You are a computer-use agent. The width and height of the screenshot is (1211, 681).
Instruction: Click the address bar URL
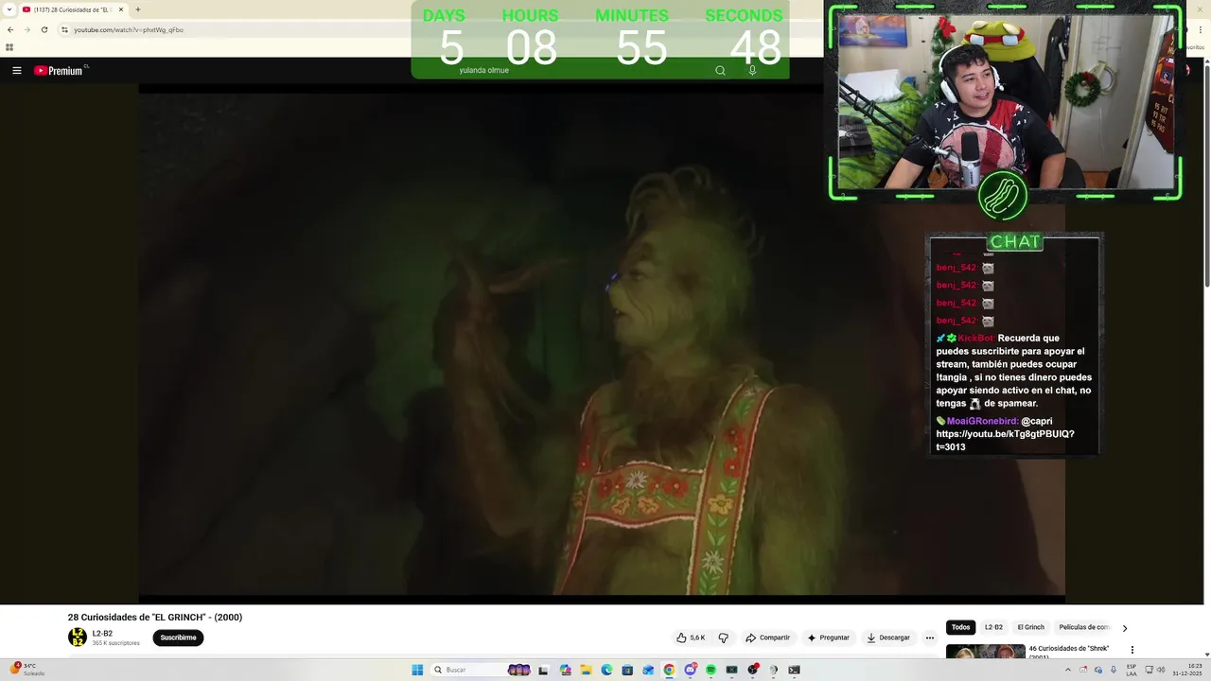(x=129, y=29)
